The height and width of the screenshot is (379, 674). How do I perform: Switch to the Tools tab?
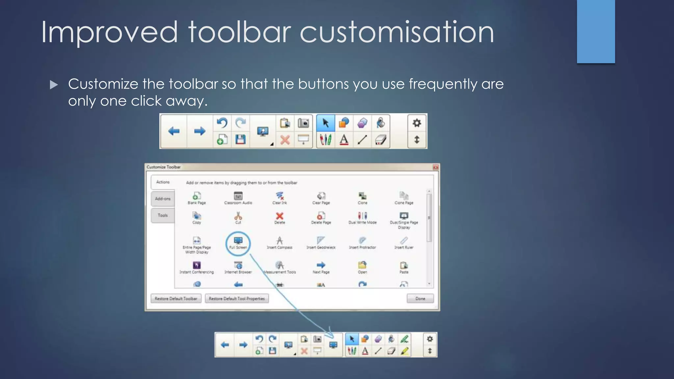point(163,215)
